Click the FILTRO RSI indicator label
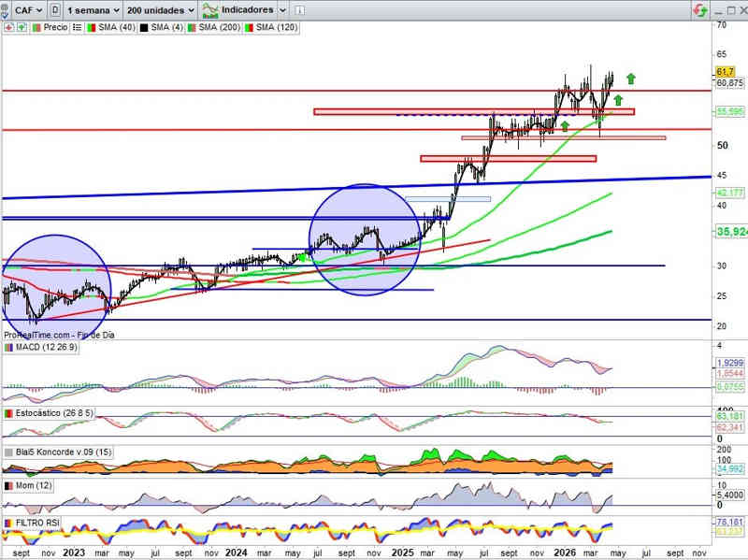Viewport: 748px width, 560px height. pyautogui.click(x=37, y=522)
